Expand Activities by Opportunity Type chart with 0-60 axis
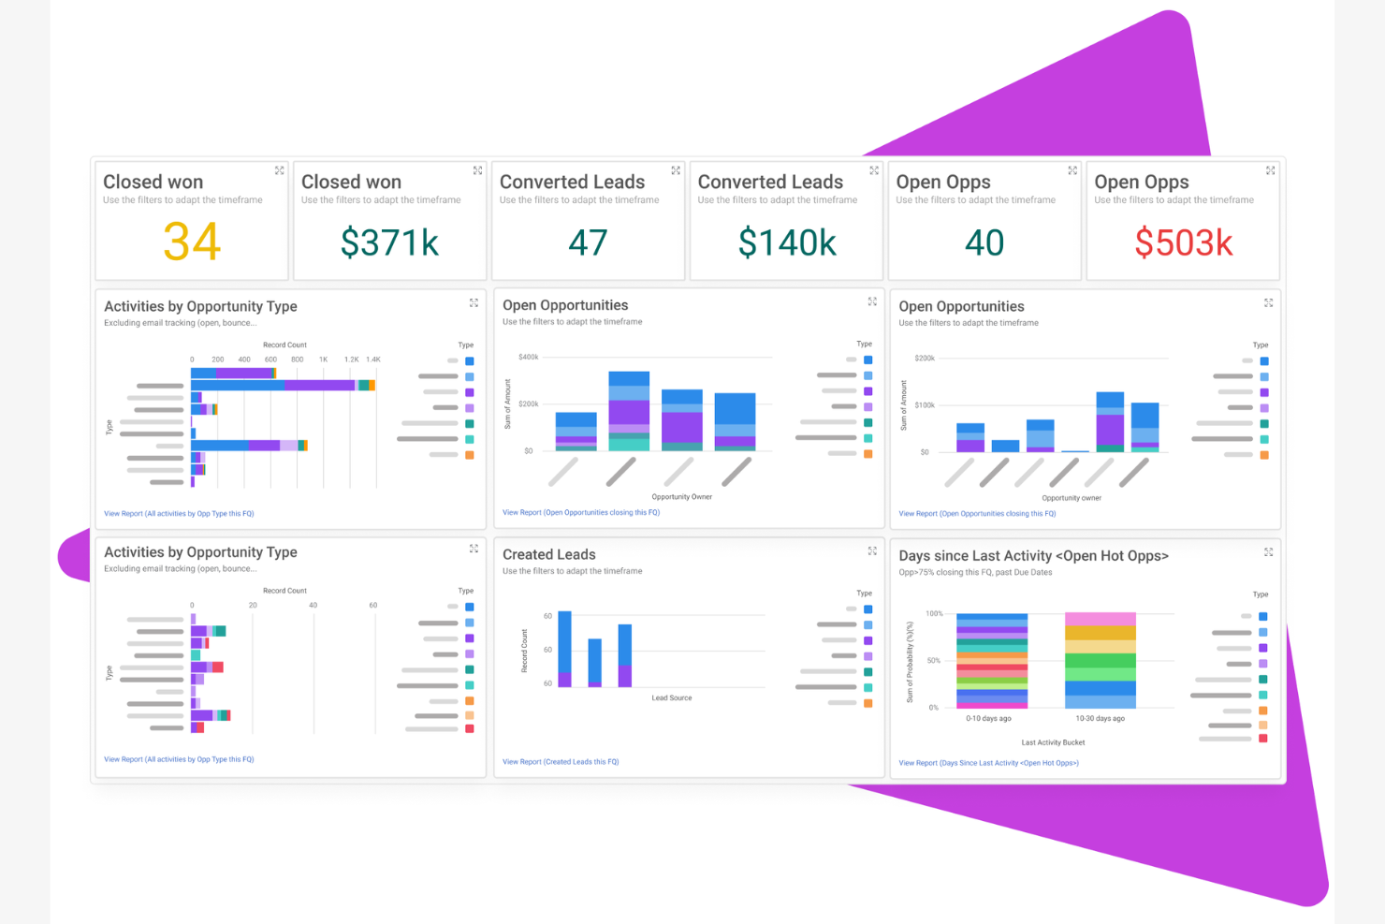 [x=474, y=549]
